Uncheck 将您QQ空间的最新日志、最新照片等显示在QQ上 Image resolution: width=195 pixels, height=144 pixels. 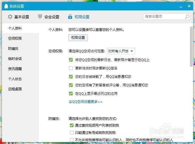point(71,60)
